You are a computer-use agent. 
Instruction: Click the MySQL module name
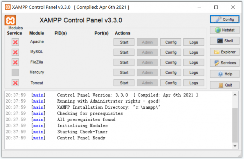coord(37,52)
